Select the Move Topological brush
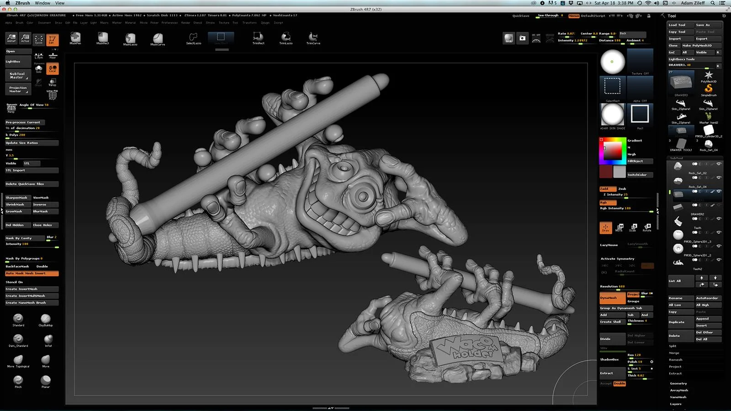 (x=18, y=361)
